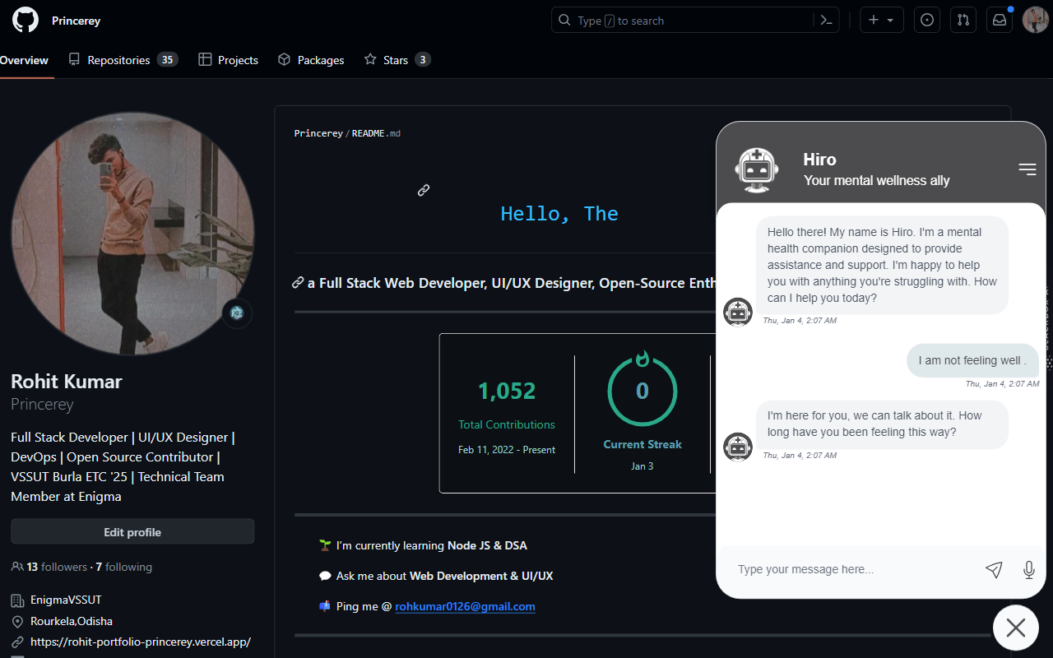Open Hiro chat hamburger menu
This screenshot has width=1053, height=658.
click(1027, 169)
